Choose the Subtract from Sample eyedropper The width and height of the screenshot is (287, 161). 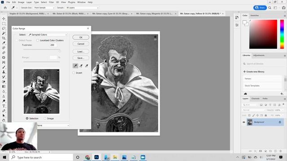pos(87,66)
